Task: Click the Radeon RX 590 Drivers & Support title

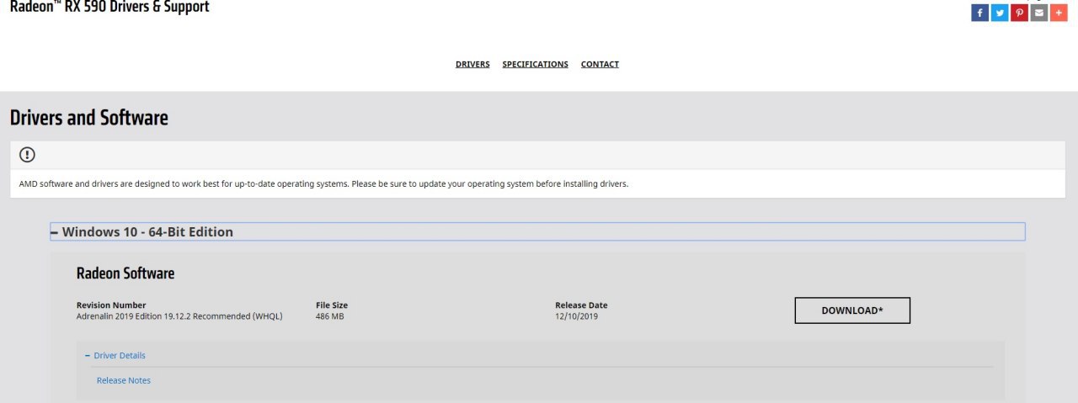Action: pos(109,7)
